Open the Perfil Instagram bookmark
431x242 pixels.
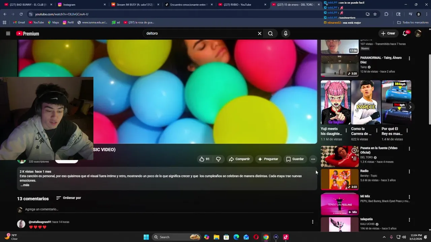pyautogui.click(x=68, y=23)
